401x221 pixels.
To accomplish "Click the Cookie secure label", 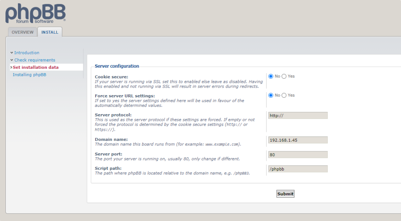I will click(x=112, y=77).
